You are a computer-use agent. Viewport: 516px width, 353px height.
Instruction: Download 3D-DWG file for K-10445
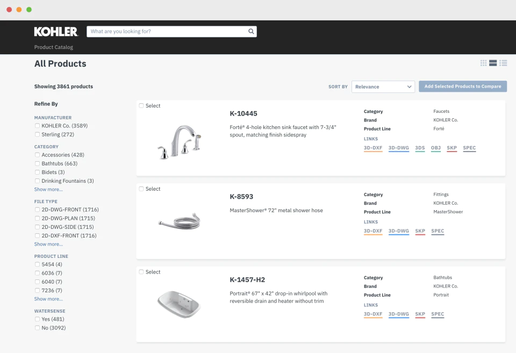398,148
